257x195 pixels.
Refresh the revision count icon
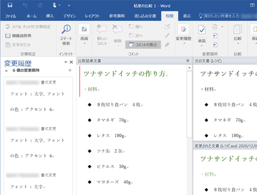coord(70,70)
